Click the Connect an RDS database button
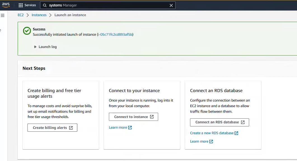The width and height of the screenshot is (297, 161). pyautogui.click(x=219, y=122)
